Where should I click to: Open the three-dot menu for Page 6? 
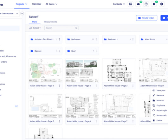pos(96,121)
